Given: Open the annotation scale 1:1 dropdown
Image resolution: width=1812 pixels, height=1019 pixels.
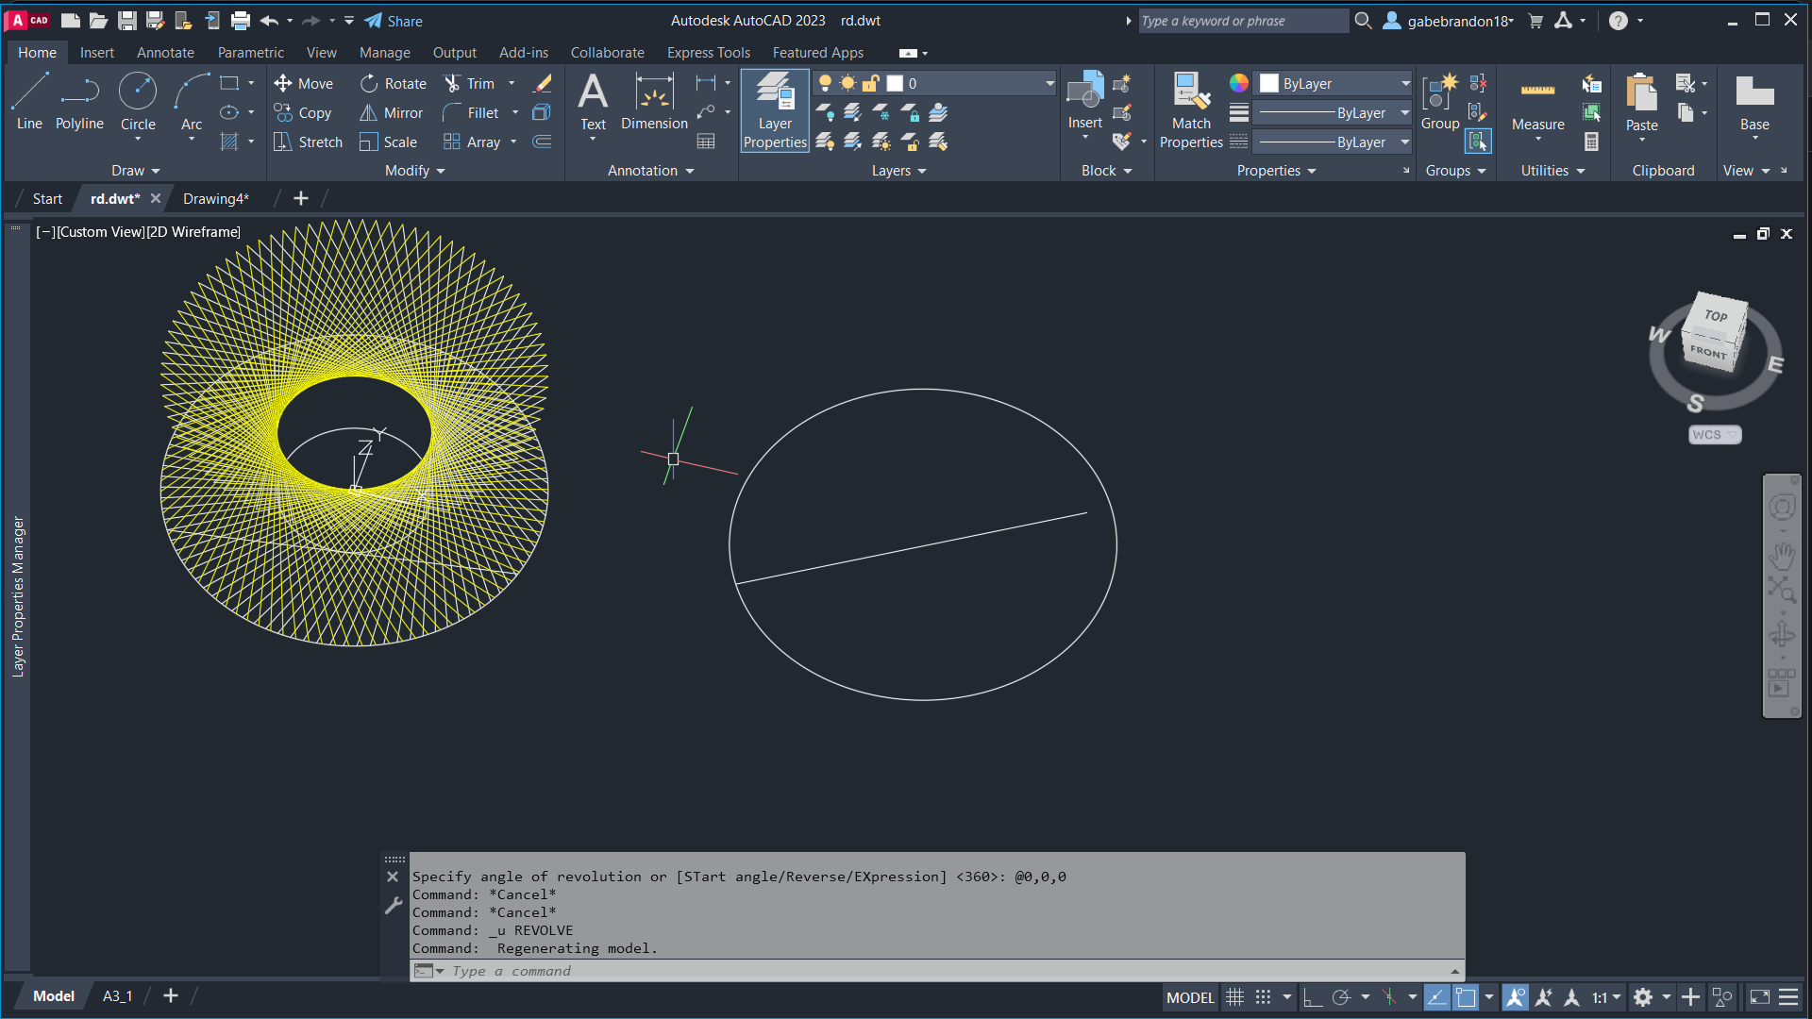Looking at the screenshot, I should click(1606, 997).
